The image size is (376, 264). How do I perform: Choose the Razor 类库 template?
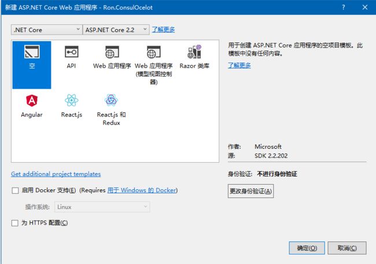(194, 57)
